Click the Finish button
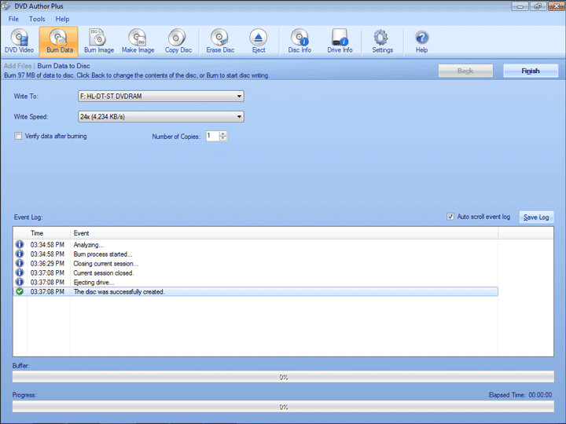Viewport: 566px width, 424px height. (531, 71)
